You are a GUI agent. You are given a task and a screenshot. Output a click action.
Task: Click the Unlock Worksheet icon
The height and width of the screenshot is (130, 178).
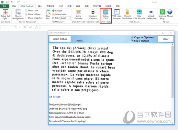tap(128, 12)
